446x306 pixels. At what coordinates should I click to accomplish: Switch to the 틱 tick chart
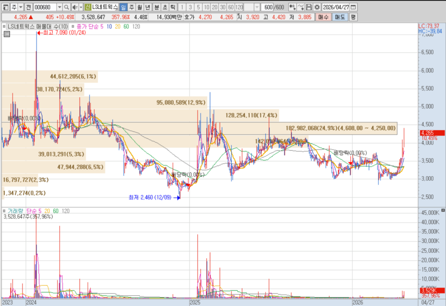coord(173,7)
